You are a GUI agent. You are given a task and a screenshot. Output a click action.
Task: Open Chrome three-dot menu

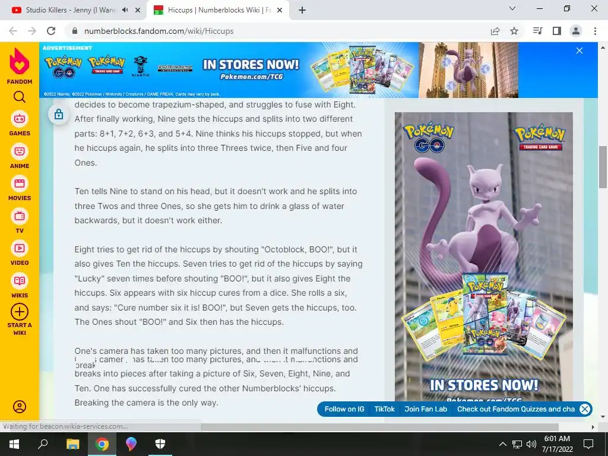(595, 31)
